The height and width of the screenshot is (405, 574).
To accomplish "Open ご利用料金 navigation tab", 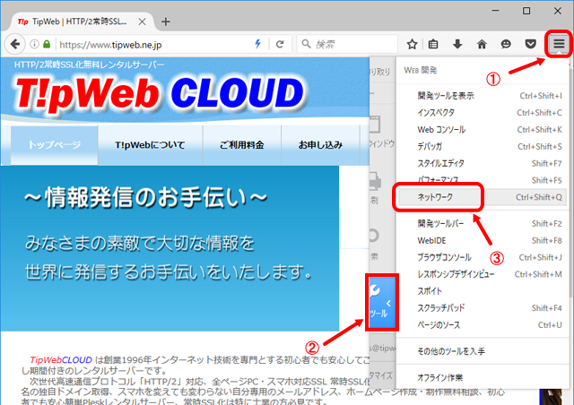I will point(241,145).
